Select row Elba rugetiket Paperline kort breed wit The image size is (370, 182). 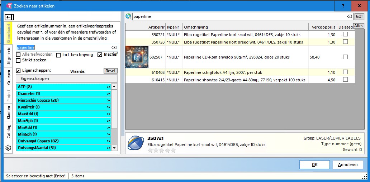(x=240, y=42)
